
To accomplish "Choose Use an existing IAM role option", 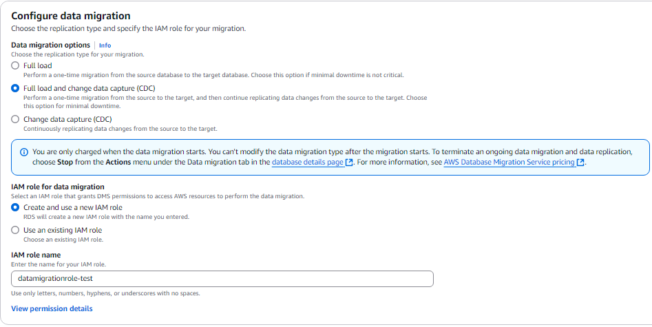I will pos(15,230).
